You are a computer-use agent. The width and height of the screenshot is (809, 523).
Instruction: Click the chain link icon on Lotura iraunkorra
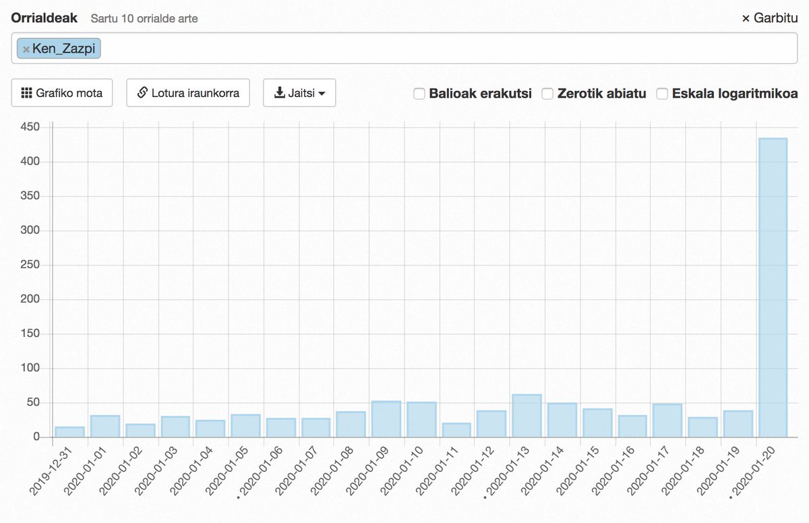click(x=142, y=93)
